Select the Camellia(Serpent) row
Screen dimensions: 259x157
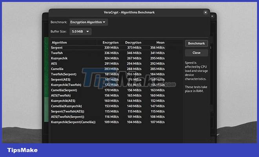coord(108,90)
